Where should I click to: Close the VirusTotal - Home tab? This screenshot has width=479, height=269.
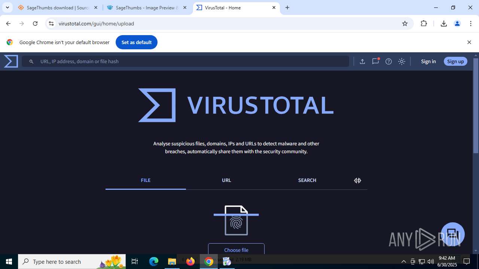274,7
